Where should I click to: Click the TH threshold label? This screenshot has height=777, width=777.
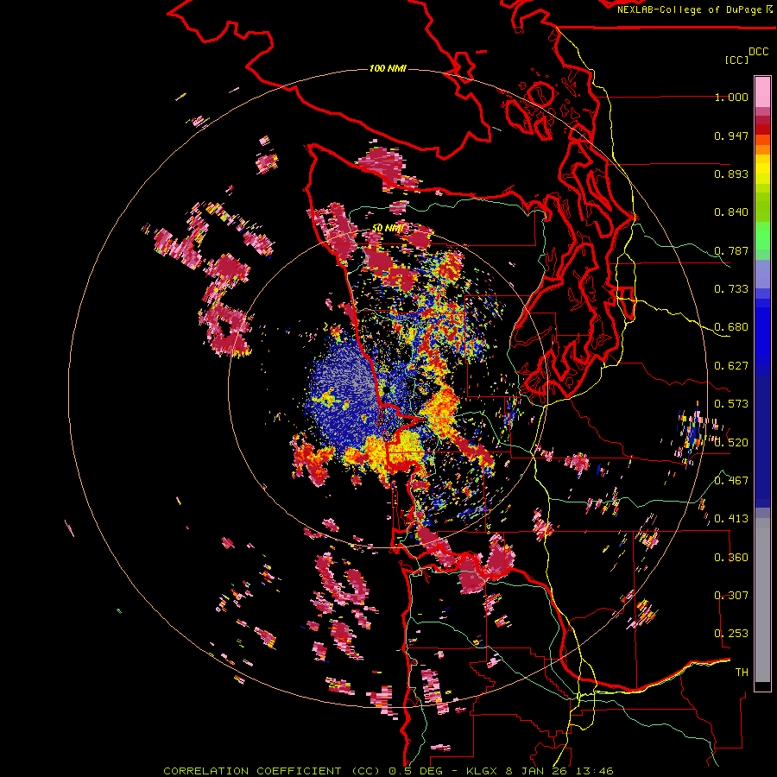(742, 672)
